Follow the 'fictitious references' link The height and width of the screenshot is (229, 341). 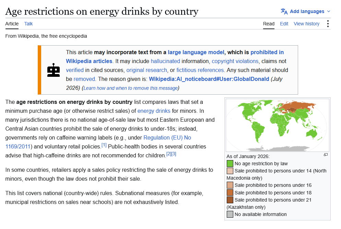pyautogui.click(x=200, y=70)
